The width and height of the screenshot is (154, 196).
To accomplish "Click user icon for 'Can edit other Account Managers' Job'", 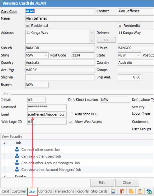I will pyautogui.click(x=17, y=163).
